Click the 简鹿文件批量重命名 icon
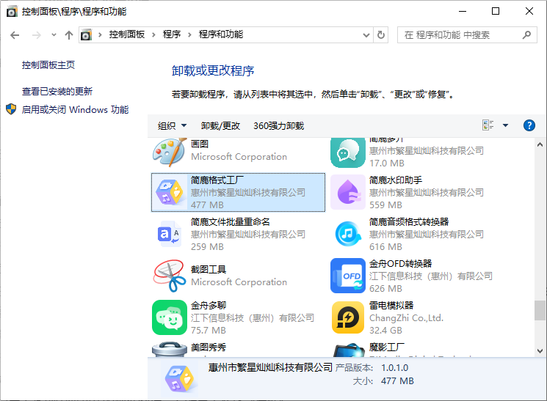Screen dimensions: 547x401 click(170, 234)
